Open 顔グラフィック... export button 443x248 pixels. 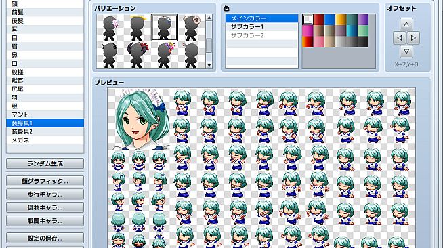click(x=45, y=181)
